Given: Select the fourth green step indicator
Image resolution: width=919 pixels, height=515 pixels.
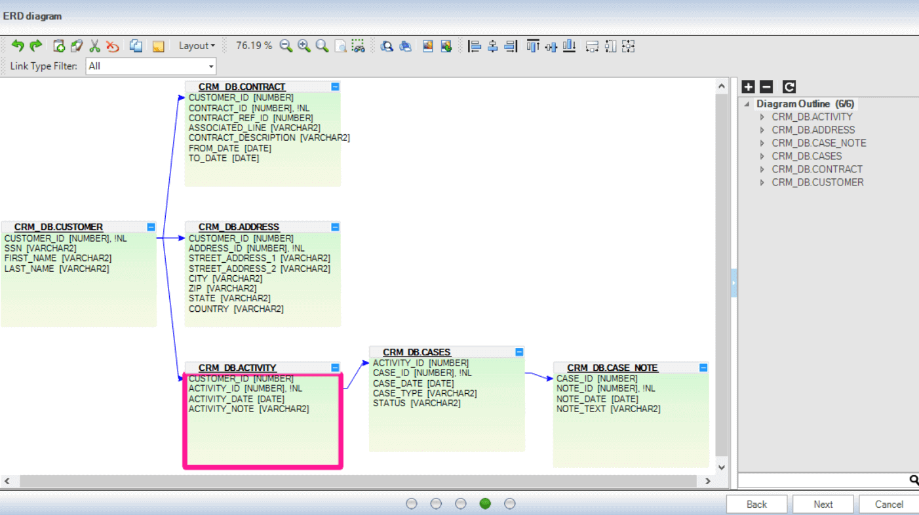Looking at the screenshot, I should (x=485, y=503).
